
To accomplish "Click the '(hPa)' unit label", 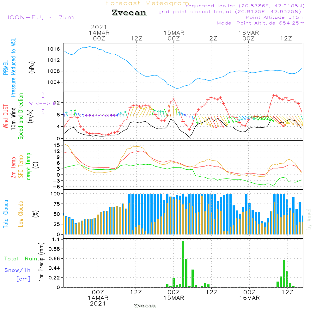I will [x=32, y=68].
